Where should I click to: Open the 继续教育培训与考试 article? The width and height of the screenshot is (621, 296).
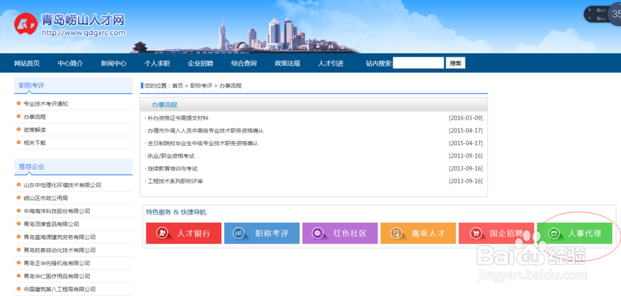[x=172, y=169]
